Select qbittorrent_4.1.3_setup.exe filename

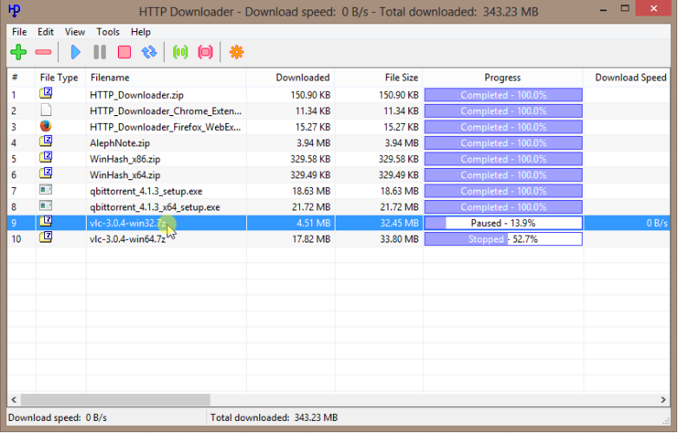click(x=147, y=191)
